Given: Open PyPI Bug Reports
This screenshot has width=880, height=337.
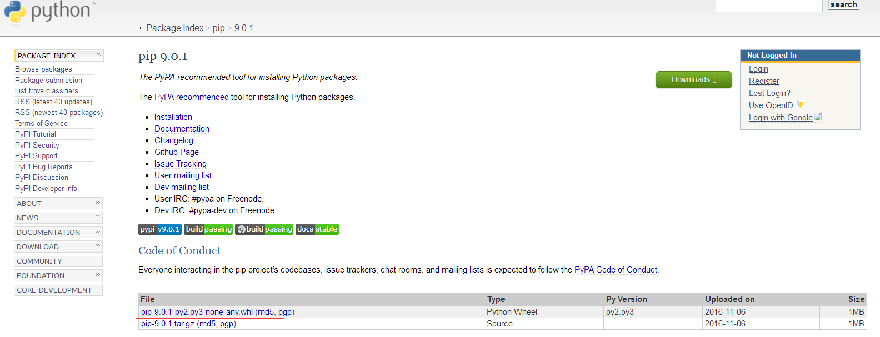Looking at the screenshot, I should [44, 167].
